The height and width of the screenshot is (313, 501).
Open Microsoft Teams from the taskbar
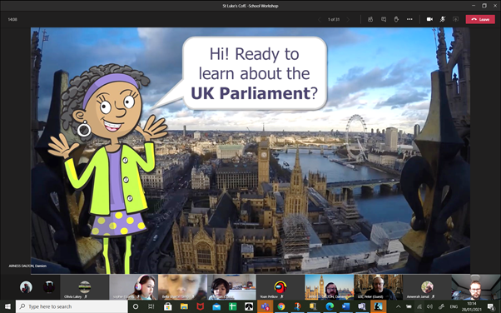pyautogui.click(x=265, y=306)
